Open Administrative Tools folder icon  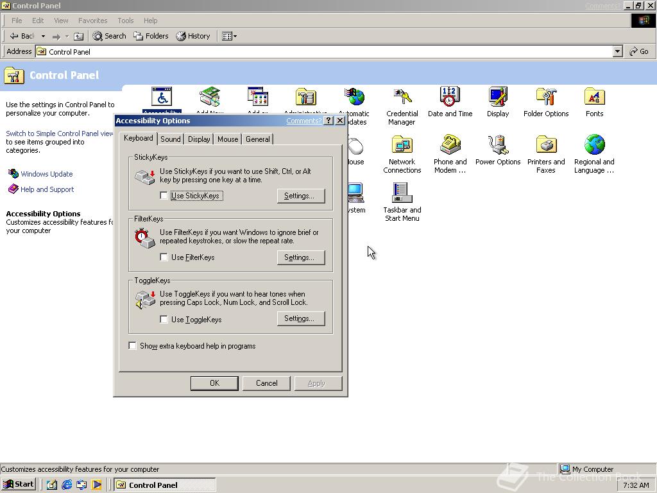pyautogui.click(x=305, y=98)
